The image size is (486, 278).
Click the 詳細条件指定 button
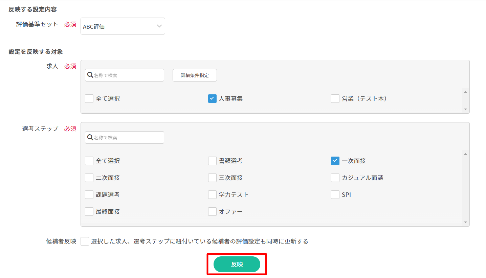(195, 75)
